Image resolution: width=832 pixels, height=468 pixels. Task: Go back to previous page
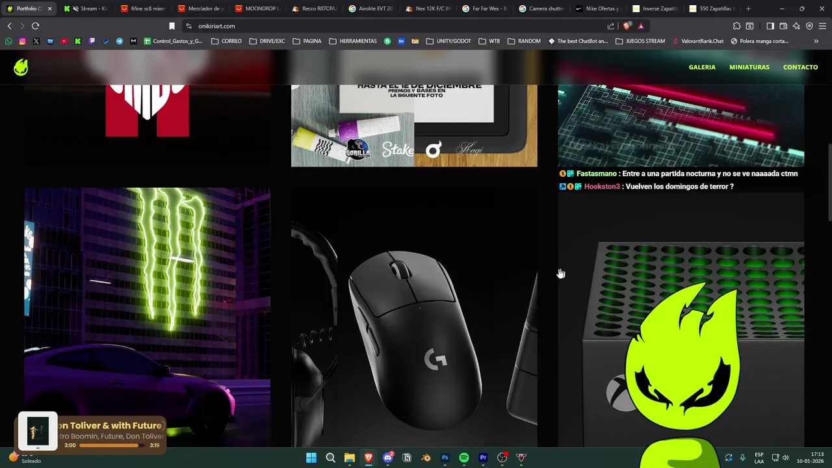[x=9, y=26]
